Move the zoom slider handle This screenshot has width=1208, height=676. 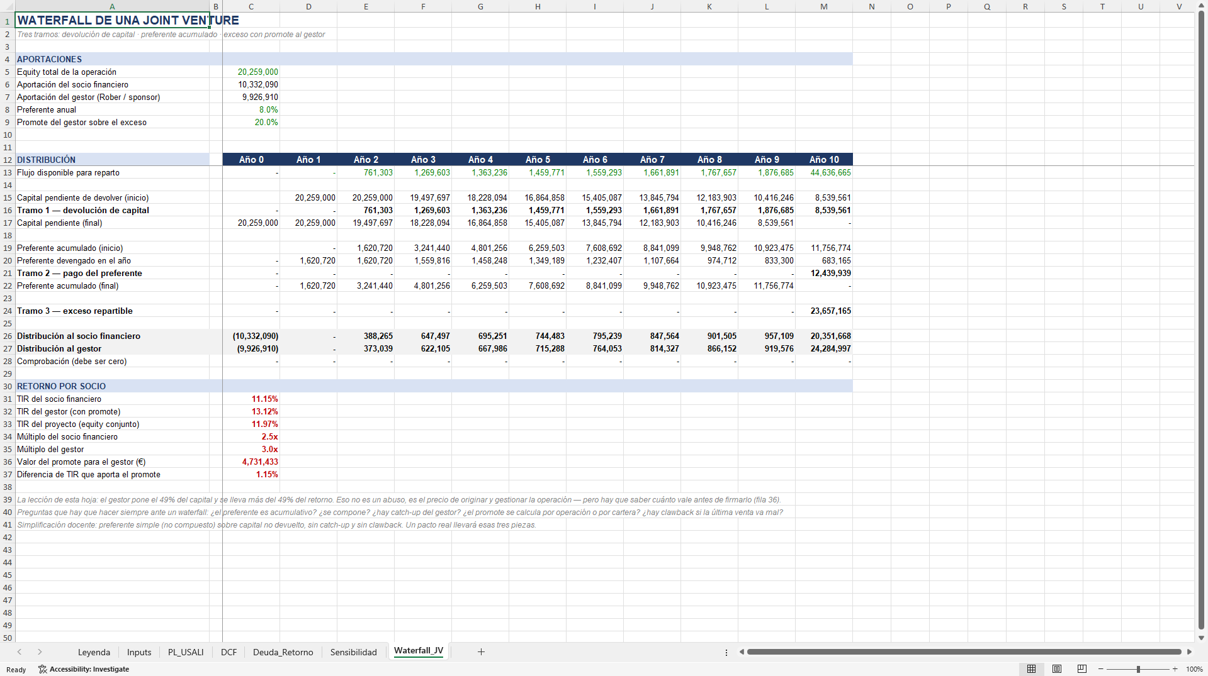tap(1138, 669)
